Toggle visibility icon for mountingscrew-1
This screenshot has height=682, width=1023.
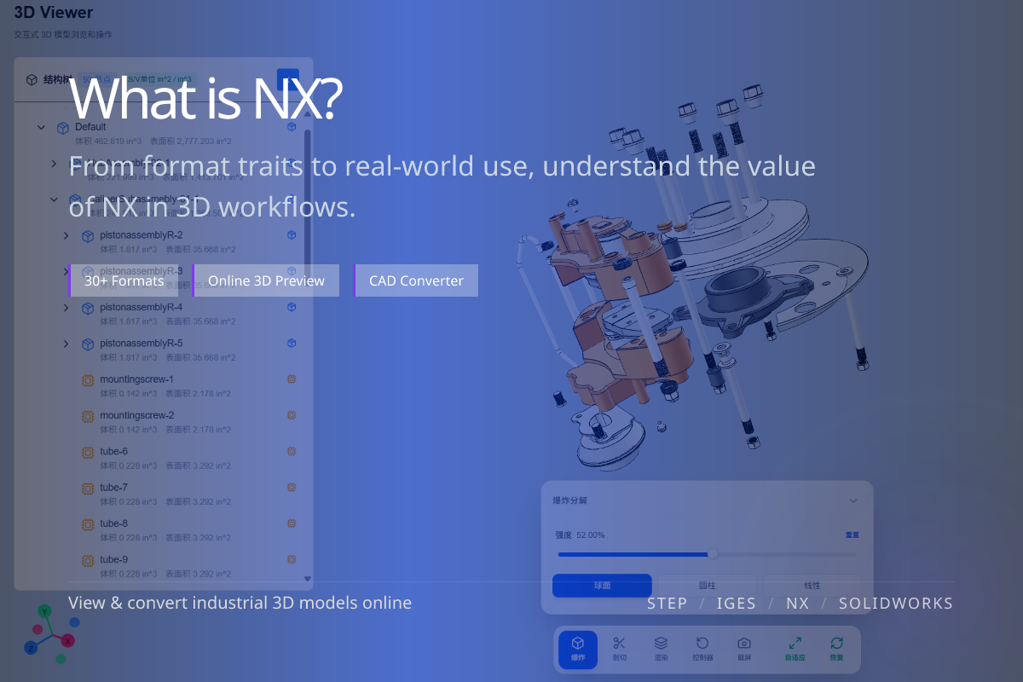coord(292,379)
